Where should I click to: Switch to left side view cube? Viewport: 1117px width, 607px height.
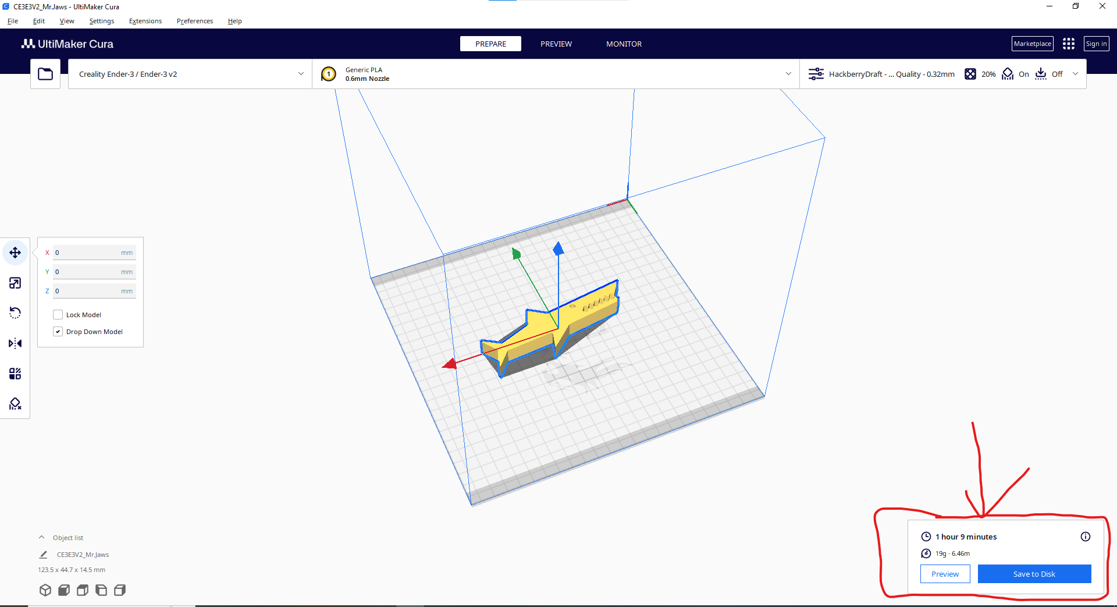(x=101, y=590)
